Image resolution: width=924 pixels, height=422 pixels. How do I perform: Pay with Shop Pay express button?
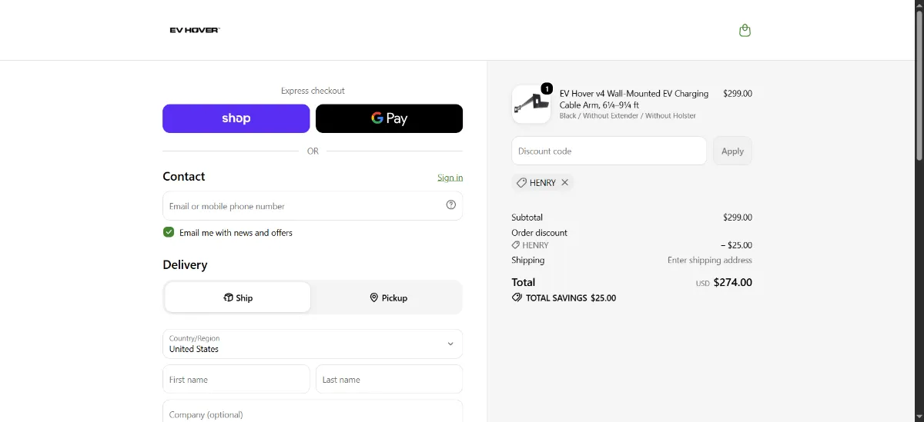tap(236, 118)
